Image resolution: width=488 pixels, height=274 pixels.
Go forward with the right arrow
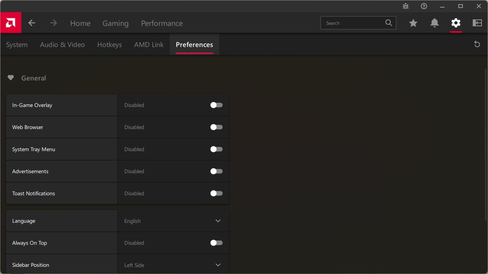coord(53,23)
